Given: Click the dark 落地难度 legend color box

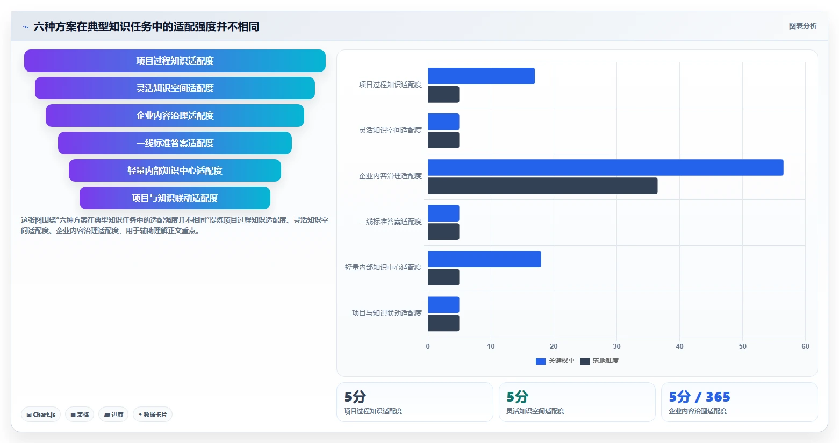Looking at the screenshot, I should (x=585, y=361).
